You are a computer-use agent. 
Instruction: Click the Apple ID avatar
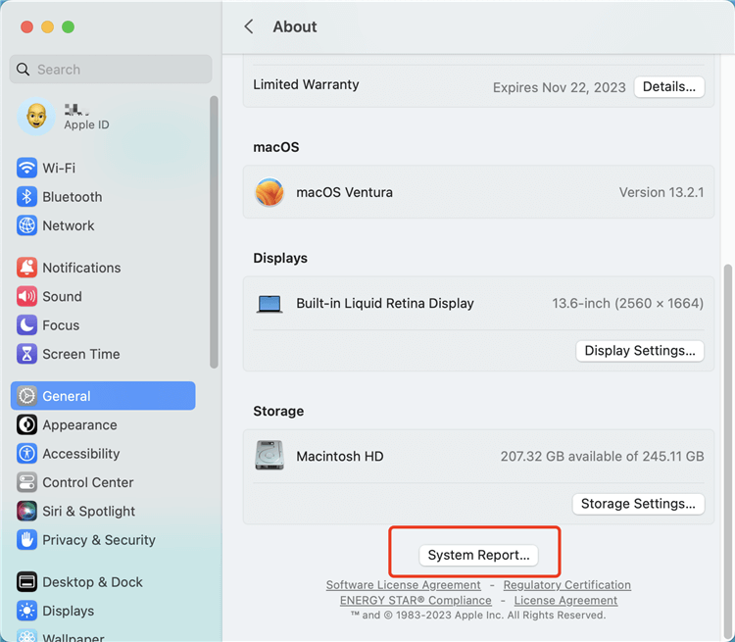(36, 117)
